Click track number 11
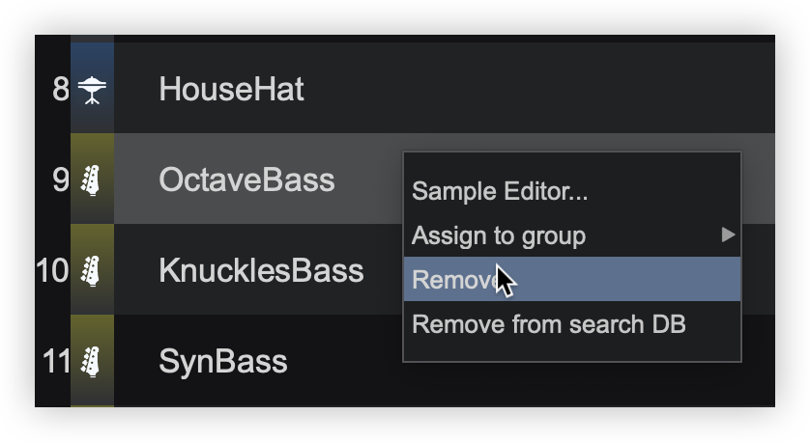The height and width of the screenshot is (442, 810). tap(55, 361)
